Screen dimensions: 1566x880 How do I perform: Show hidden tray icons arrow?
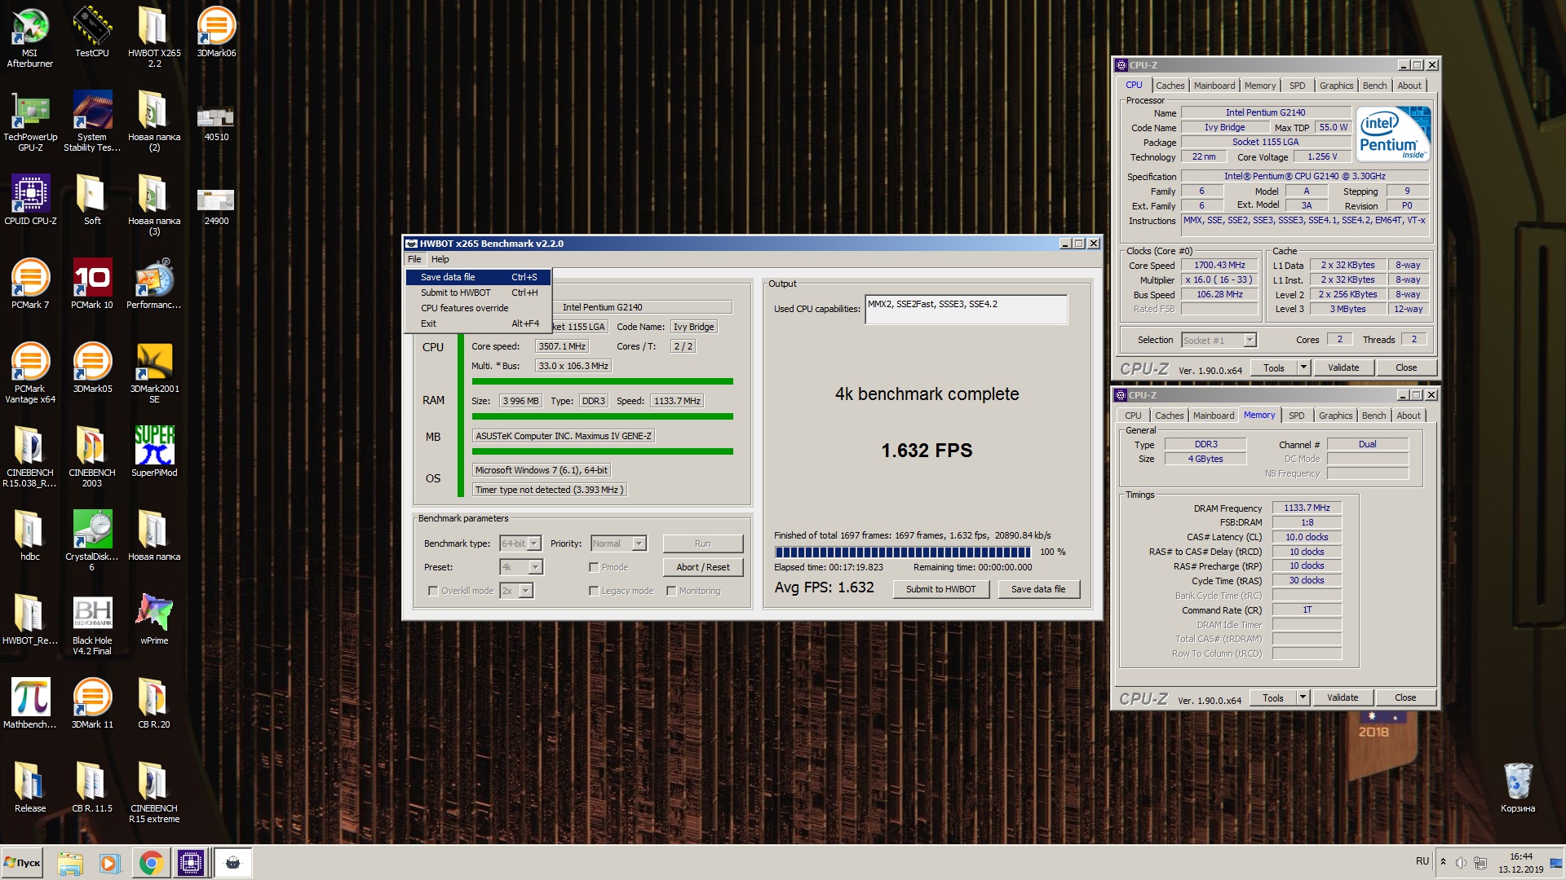(x=1443, y=862)
